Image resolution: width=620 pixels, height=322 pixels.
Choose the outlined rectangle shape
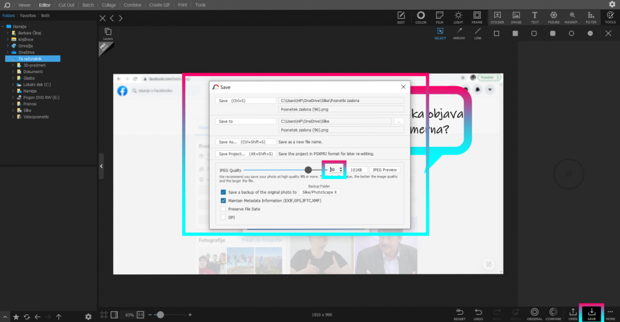click(496, 34)
